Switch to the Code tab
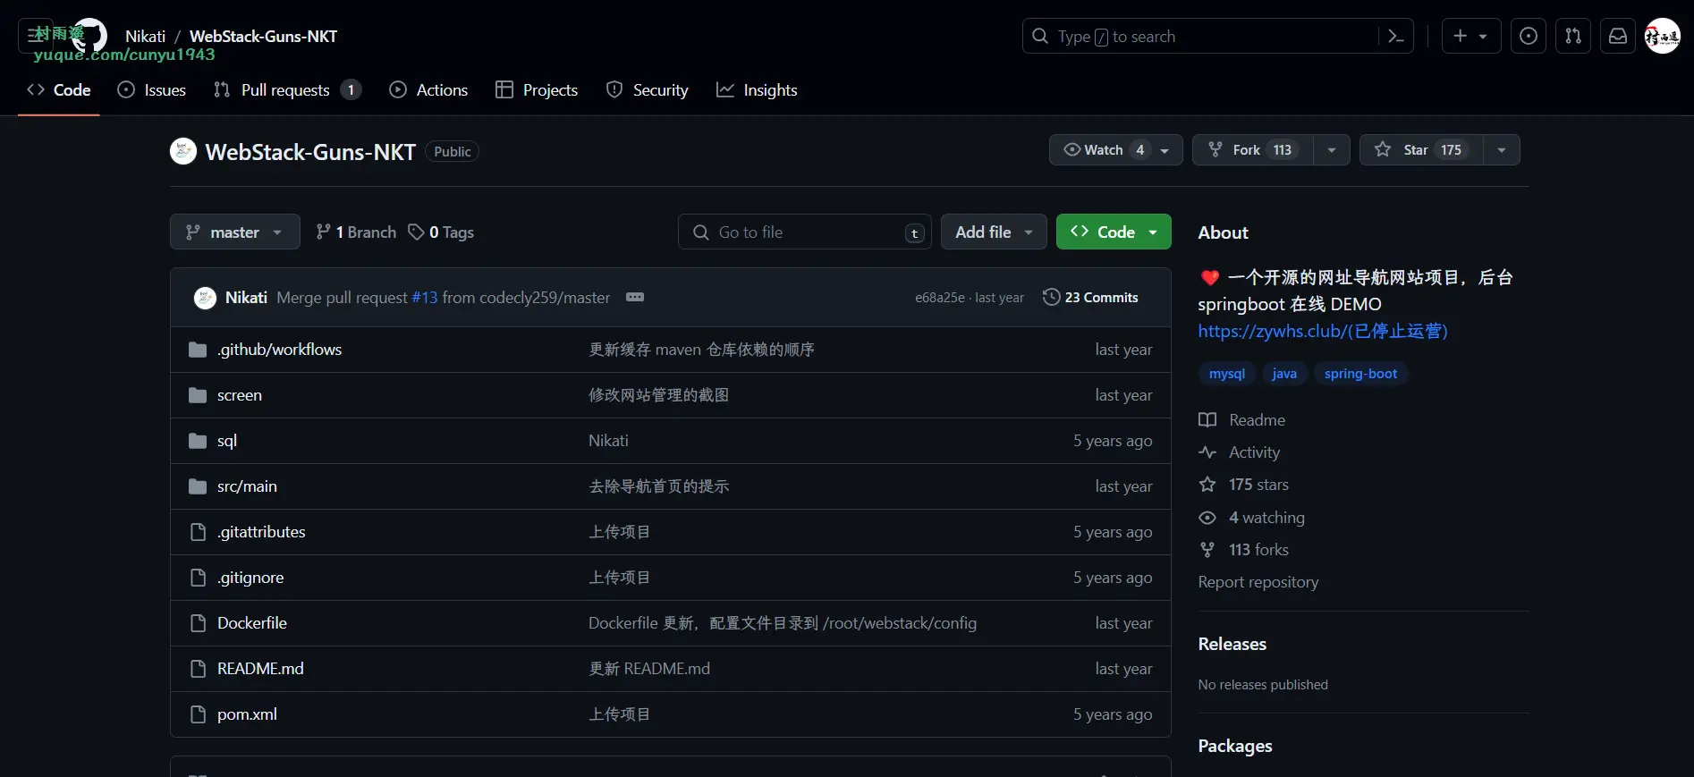The image size is (1694, 777). click(x=59, y=90)
